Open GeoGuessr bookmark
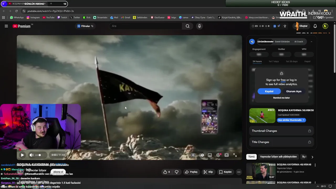 click(x=157, y=18)
